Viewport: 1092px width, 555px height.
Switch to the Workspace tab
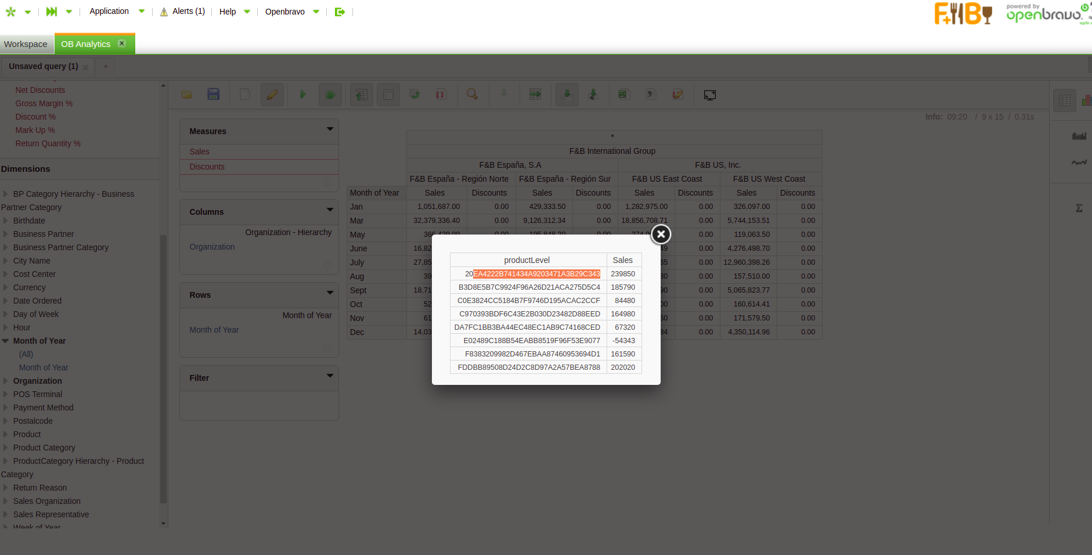(x=26, y=44)
